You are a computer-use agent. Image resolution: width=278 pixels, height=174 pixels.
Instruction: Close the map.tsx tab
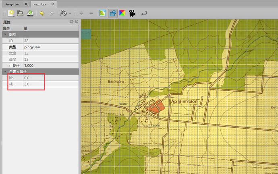pos(53,4)
